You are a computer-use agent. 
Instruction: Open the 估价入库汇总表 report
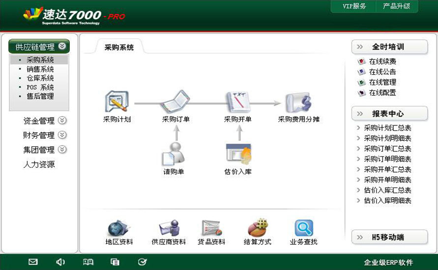coord(387,190)
